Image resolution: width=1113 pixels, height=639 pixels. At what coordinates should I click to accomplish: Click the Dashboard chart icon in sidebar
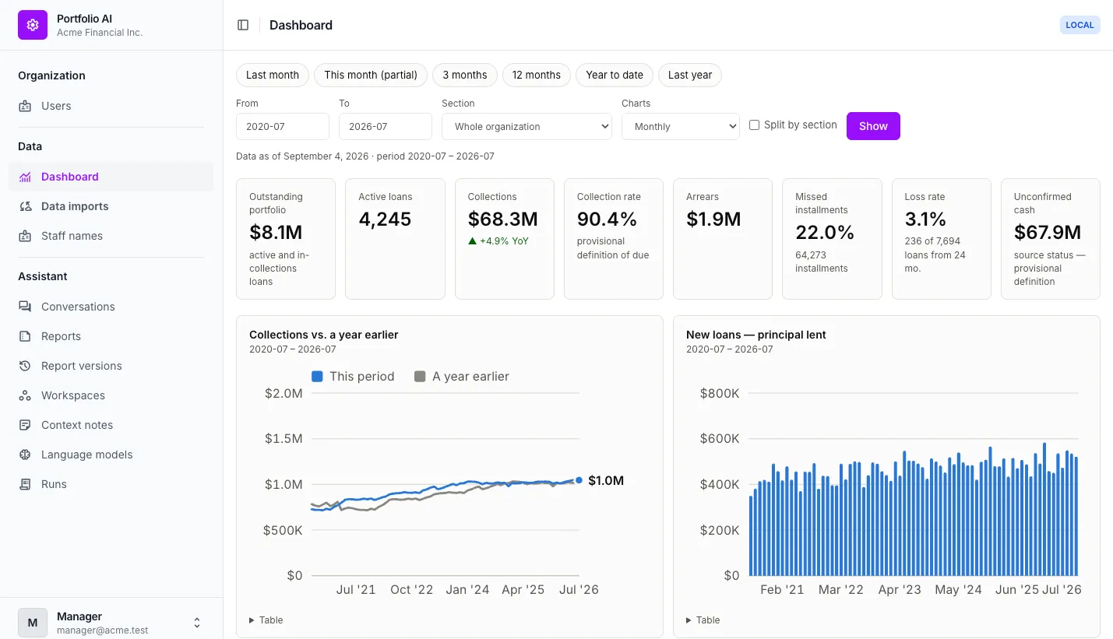[25, 177]
